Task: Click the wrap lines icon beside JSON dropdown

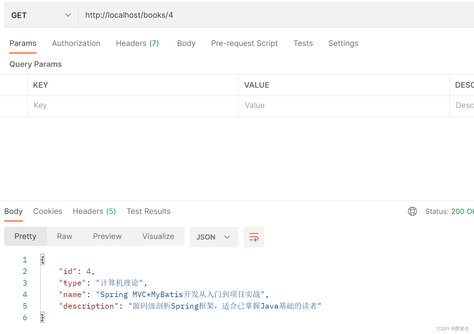Action: pos(254,237)
